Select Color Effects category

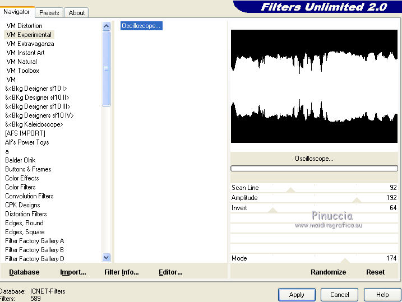coord(22,178)
